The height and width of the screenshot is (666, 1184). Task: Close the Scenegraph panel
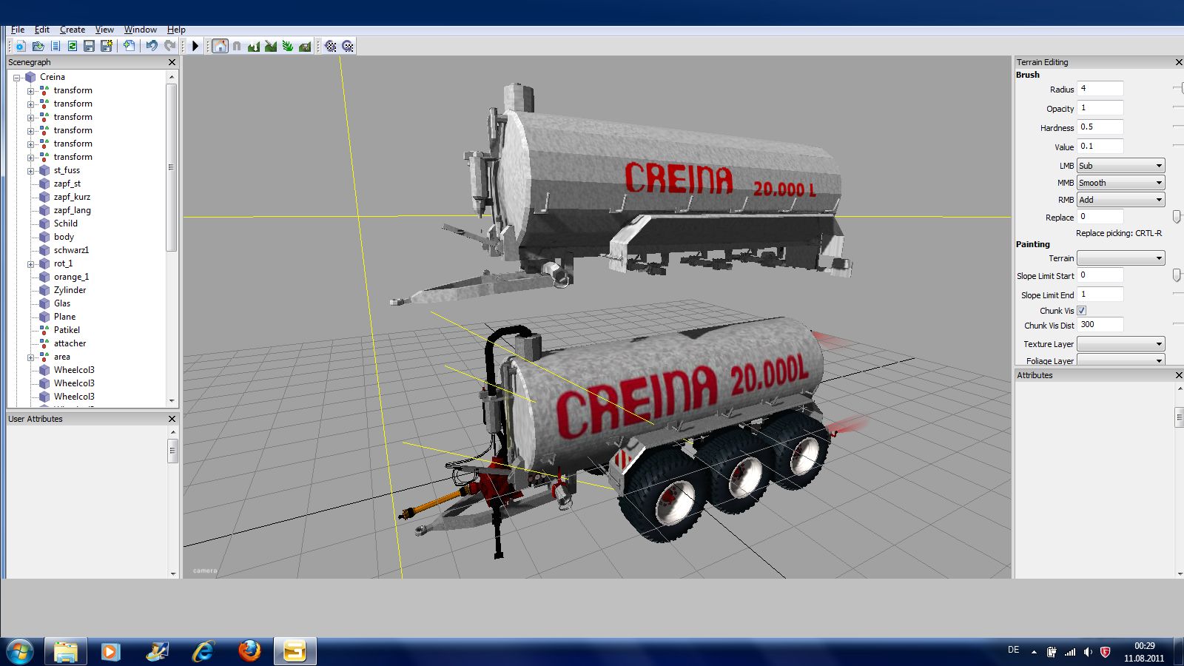pyautogui.click(x=172, y=63)
